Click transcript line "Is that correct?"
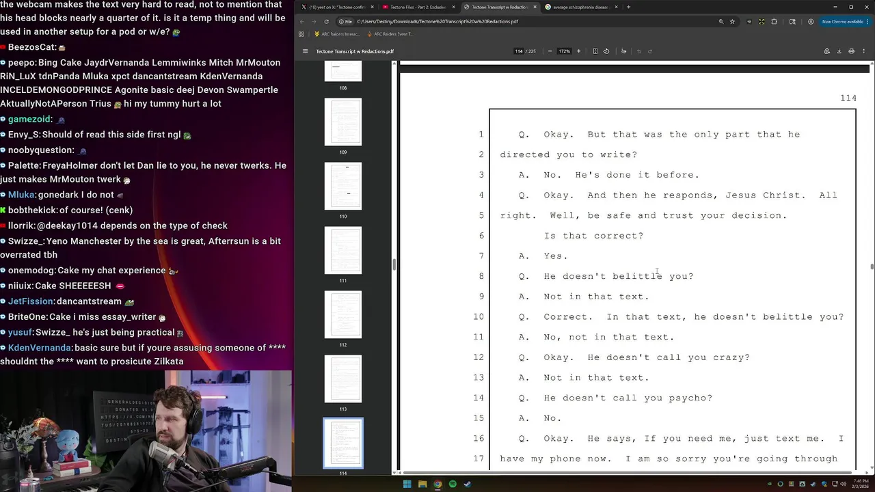Screen dimensions: 875x492 (x=593, y=236)
